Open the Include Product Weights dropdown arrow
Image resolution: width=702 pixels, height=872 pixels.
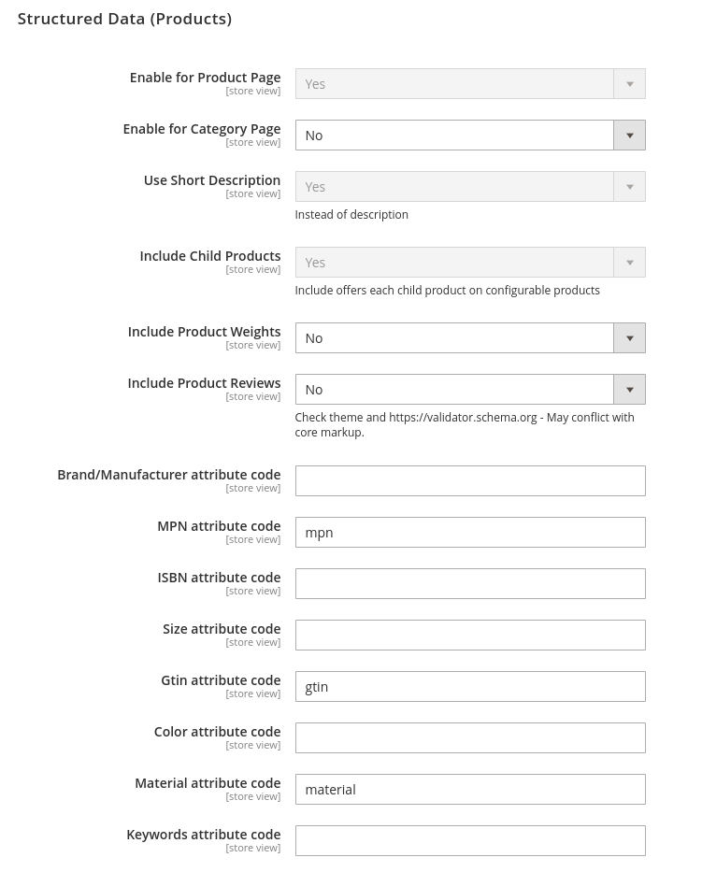(x=629, y=337)
